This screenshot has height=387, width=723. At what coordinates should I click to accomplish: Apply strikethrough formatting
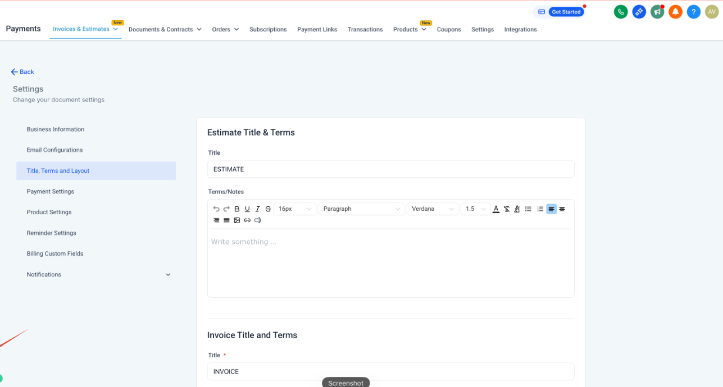pos(268,209)
